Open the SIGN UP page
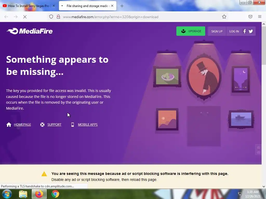This screenshot has height=199, width=266. (217, 31)
